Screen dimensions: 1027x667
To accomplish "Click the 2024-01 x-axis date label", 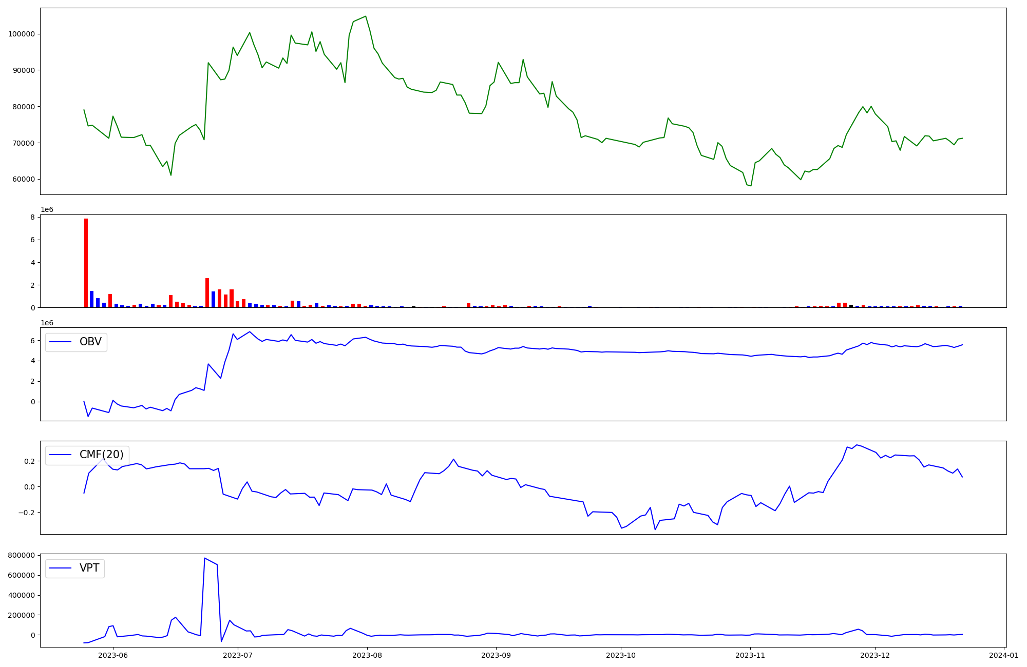I will point(1003,655).
